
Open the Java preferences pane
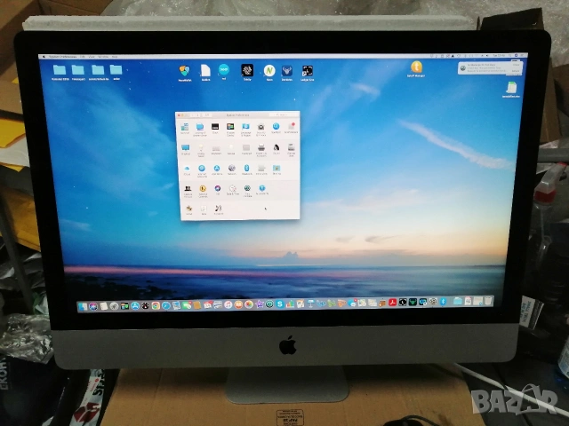tap(204, 210)
